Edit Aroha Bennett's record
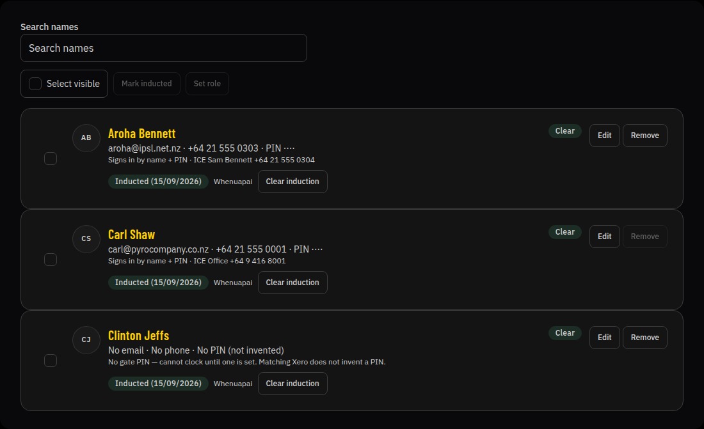704x429 pixels. point(604,136)
